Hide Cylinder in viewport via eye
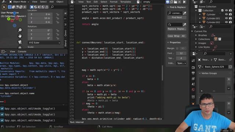This screenshot has width=235, height=132. (226, 14)
